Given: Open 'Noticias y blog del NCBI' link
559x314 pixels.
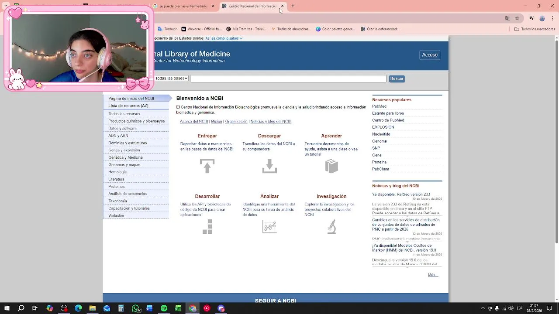Looking at the screenshot, I should coord(271,121).
